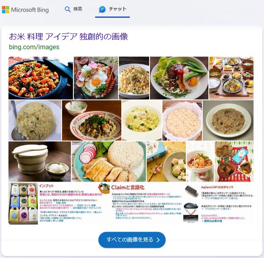Open the hamburger steak with green beans image
The height and width of the screenshot is (258, 264).
pyautogui.click(x=179, y=78)
